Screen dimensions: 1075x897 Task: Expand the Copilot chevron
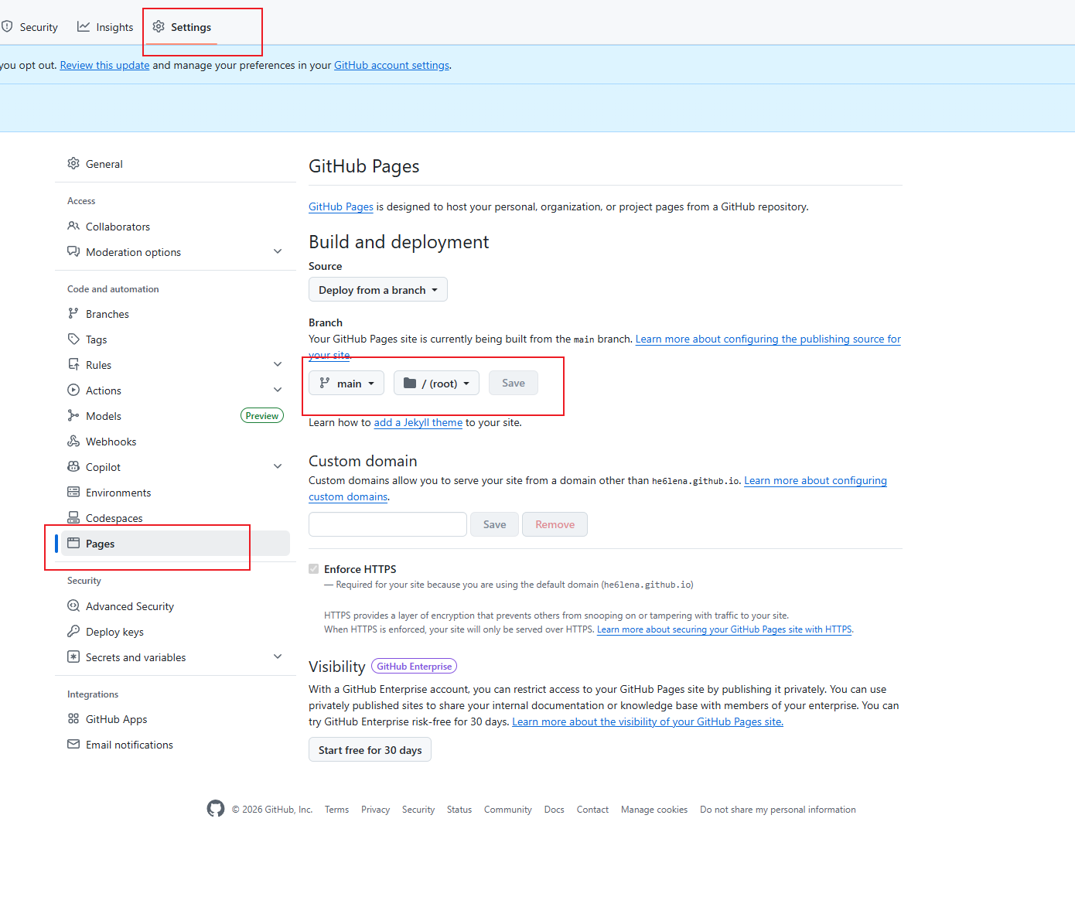[x=278, y=467]
